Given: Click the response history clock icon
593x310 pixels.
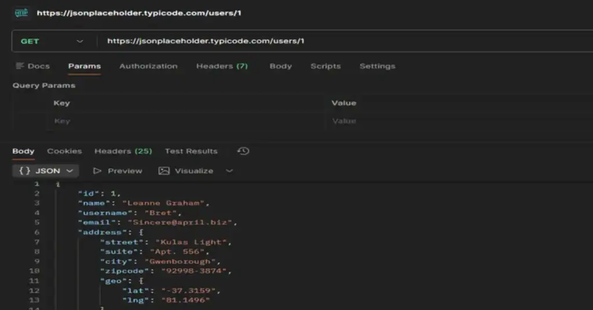Looking at the screenshot, I should click(x=243, y=151).
